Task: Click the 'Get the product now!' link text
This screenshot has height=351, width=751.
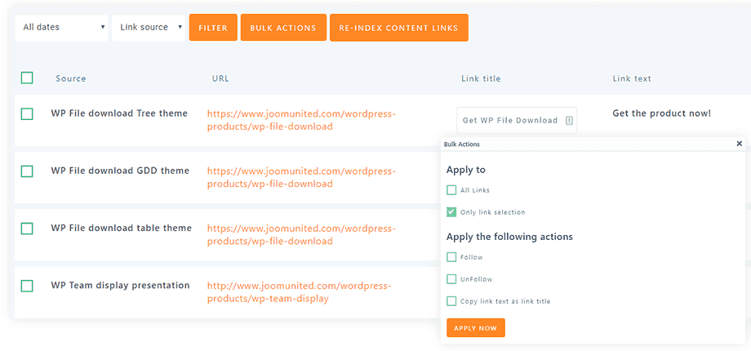Action: [662, 113]
